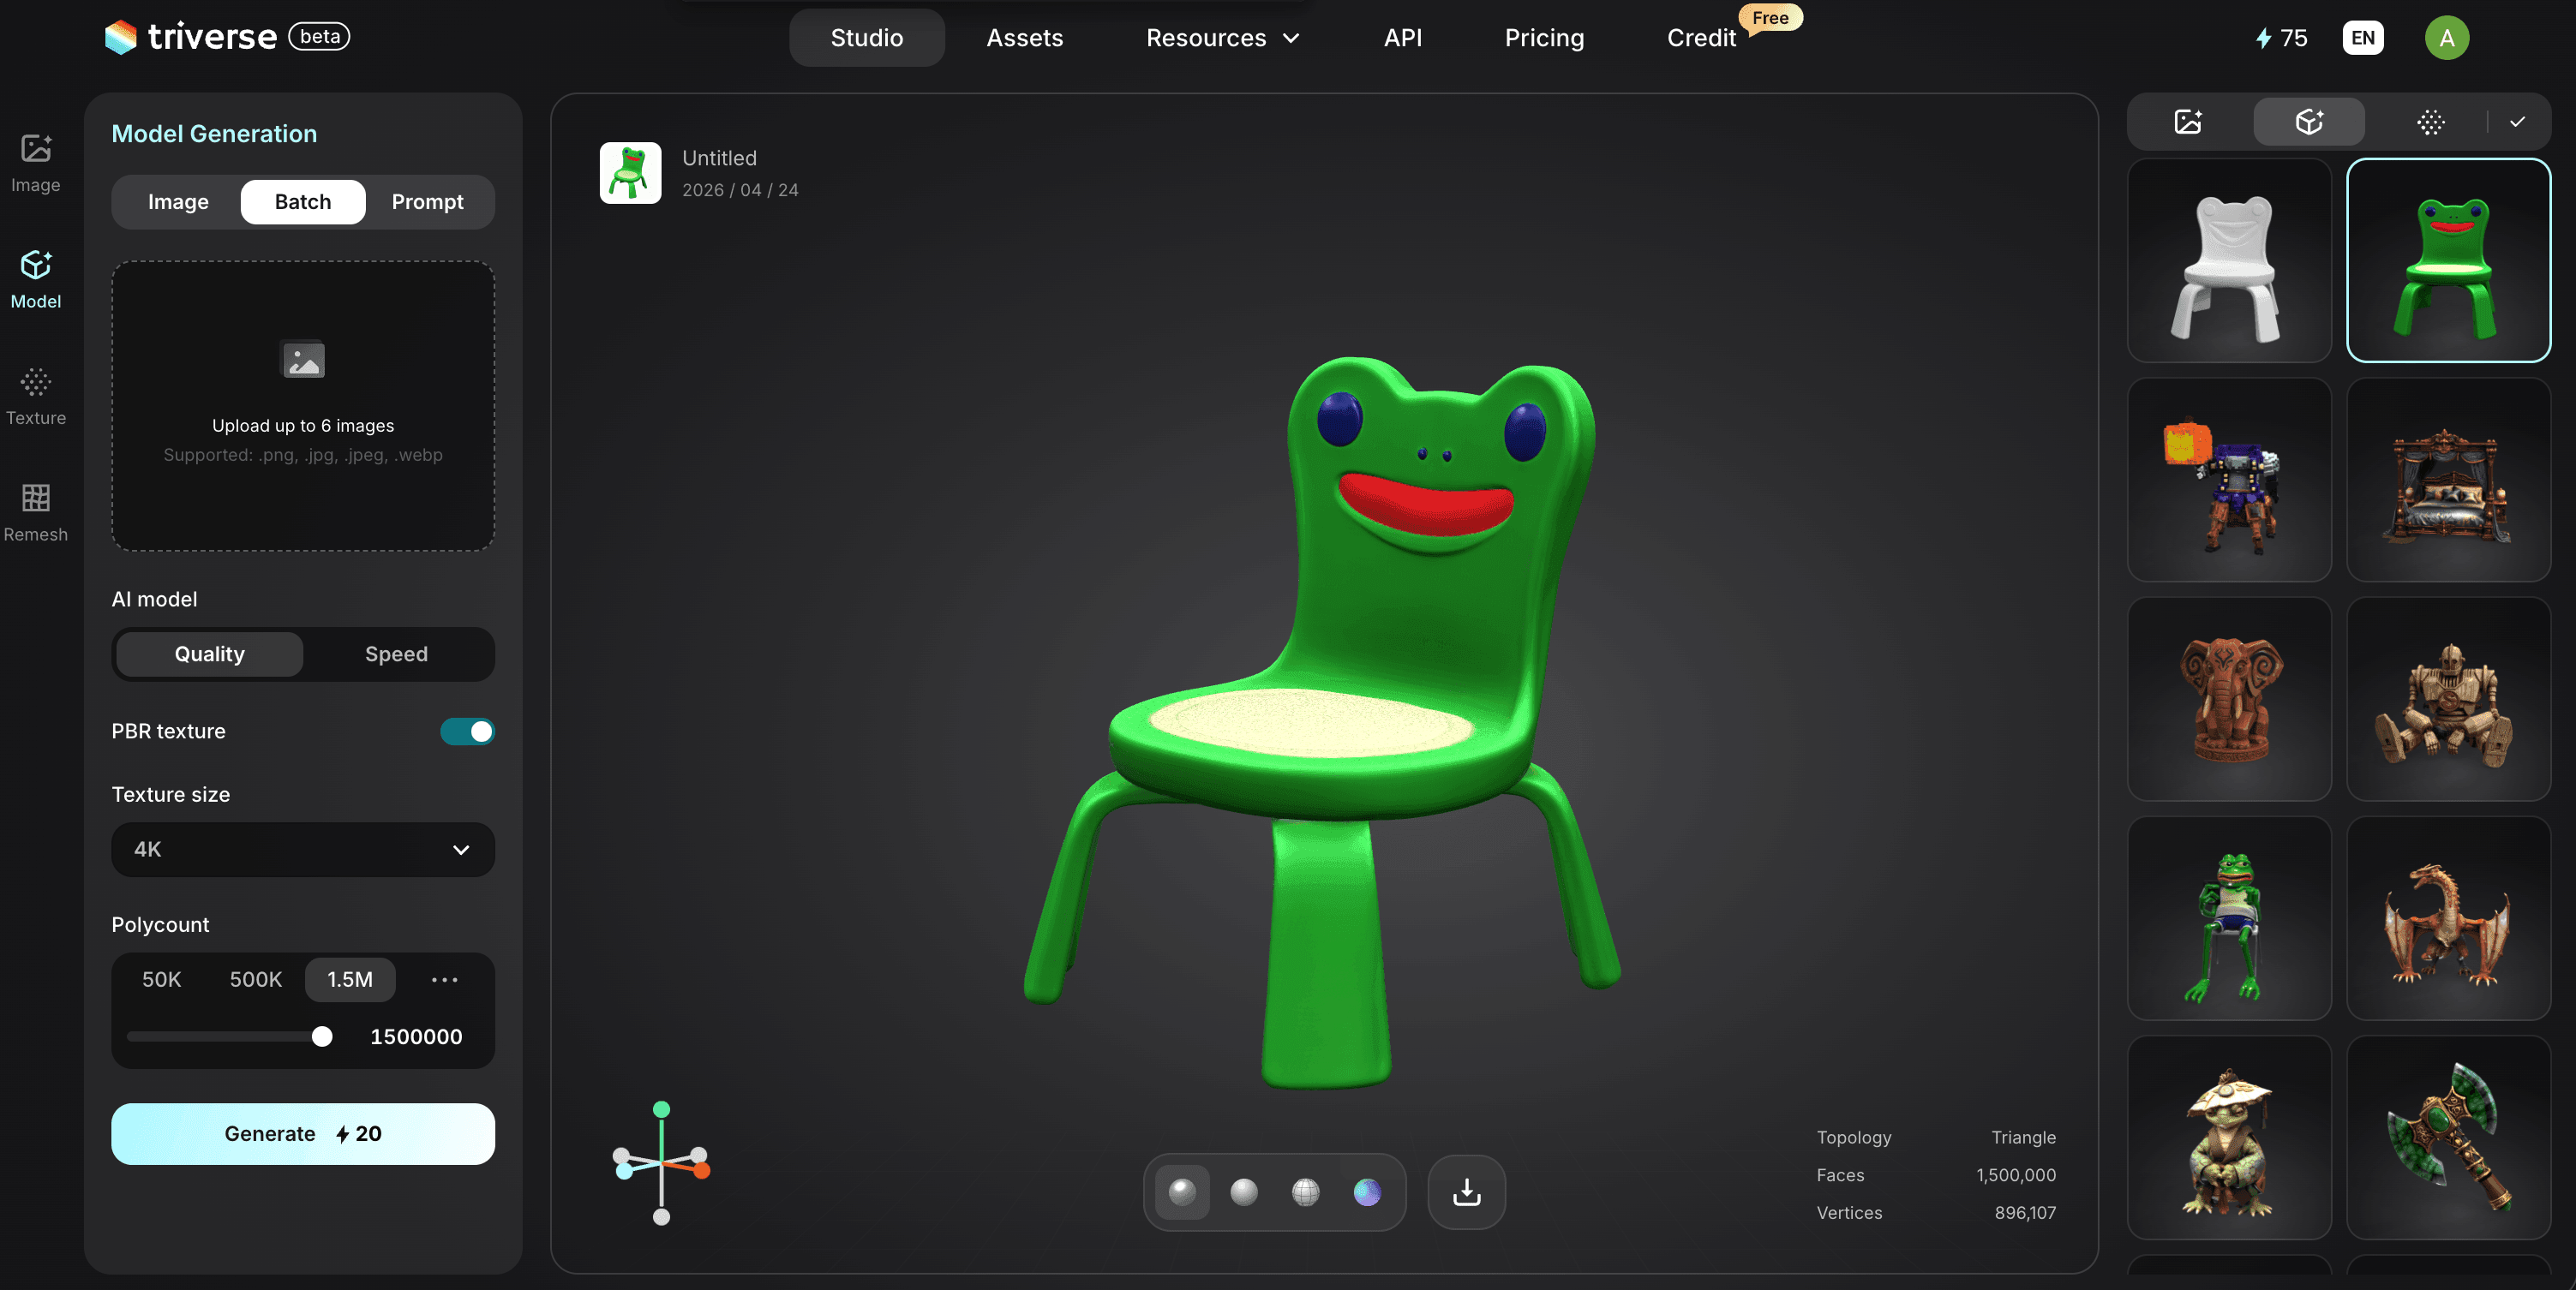The image size is (2576, 1290).
Task: Select the iridescent purple sphere view mode
Action: pyautogui.click(x=1367, y=1192)
